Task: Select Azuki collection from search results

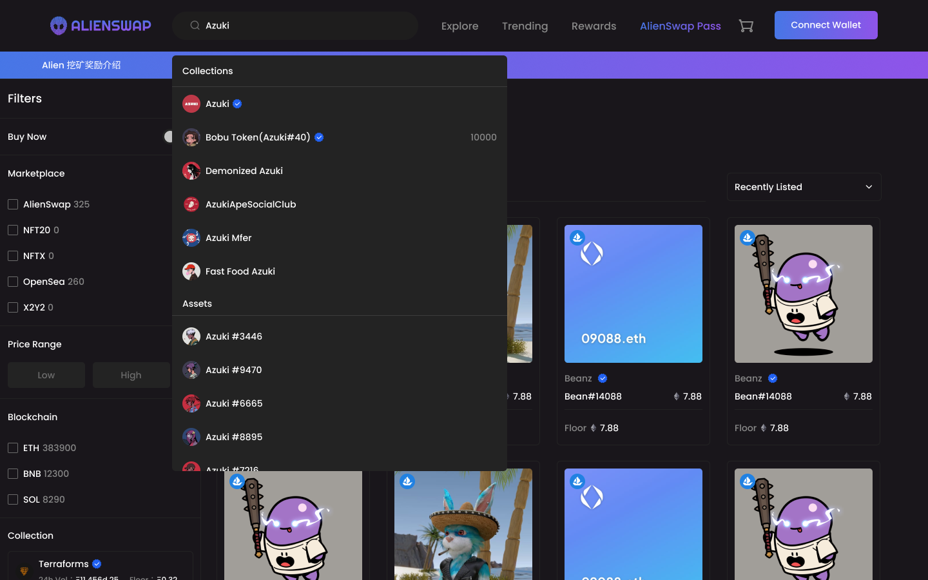Action: 340,104
